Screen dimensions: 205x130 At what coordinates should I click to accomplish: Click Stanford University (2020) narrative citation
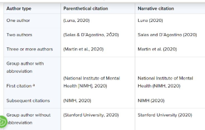[x=165, y=115]
